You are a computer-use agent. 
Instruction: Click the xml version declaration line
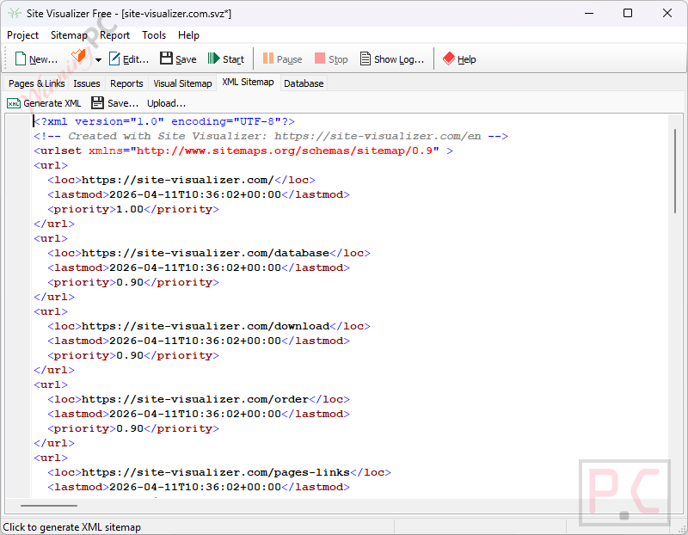coord(164,121)
